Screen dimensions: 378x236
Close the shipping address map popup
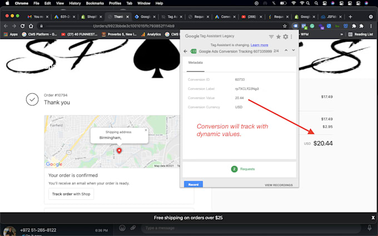(146, 130)
